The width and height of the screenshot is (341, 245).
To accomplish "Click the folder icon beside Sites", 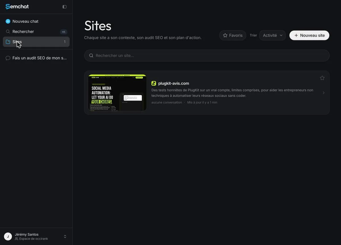I will 8,42.
